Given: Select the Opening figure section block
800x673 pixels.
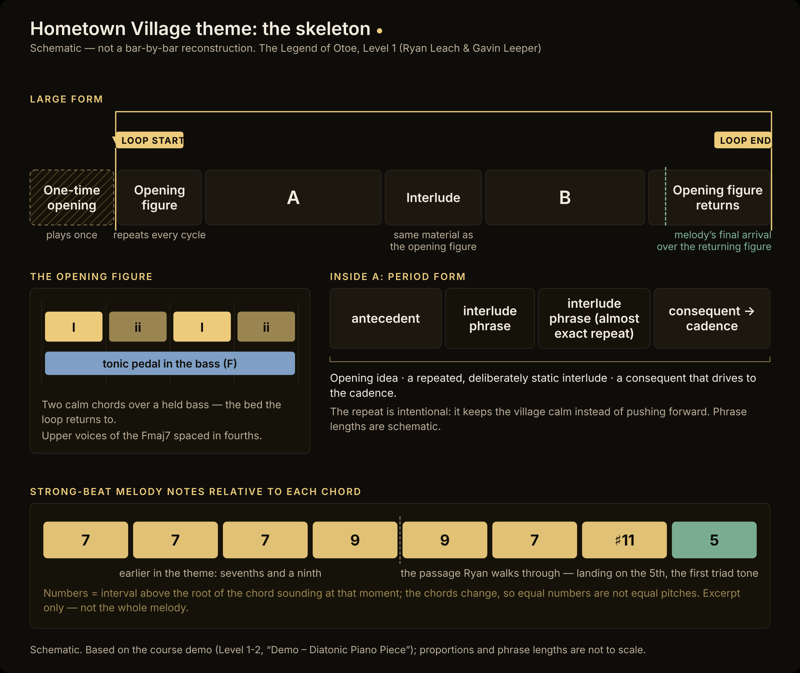Looking at the screenshot, I should click(159, 198).
